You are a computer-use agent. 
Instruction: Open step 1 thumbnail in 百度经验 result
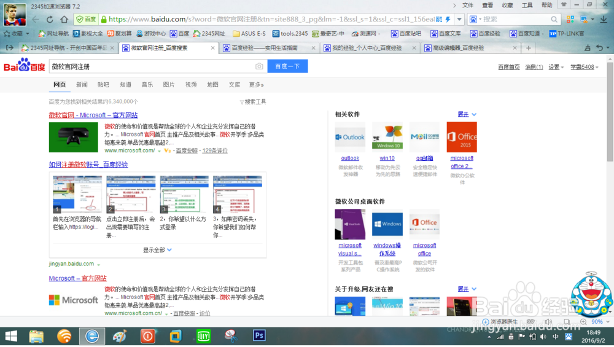77,194
